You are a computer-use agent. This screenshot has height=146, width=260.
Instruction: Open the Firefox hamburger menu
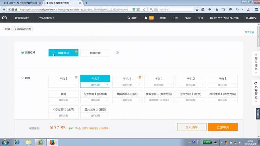(x=256, y=9)
